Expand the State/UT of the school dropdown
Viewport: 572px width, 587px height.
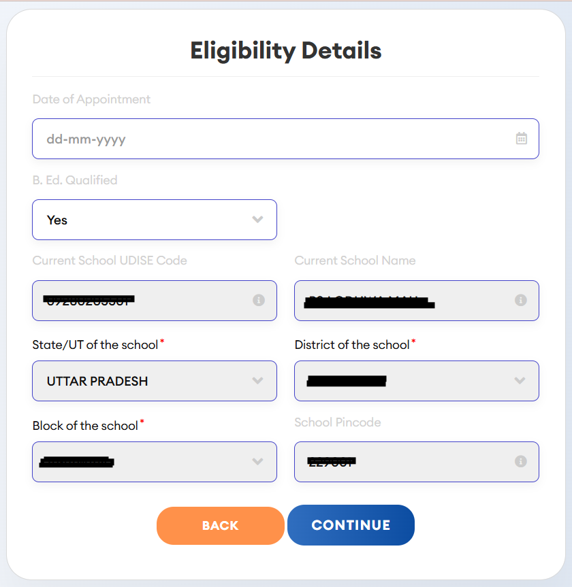(x=154, y=381)
